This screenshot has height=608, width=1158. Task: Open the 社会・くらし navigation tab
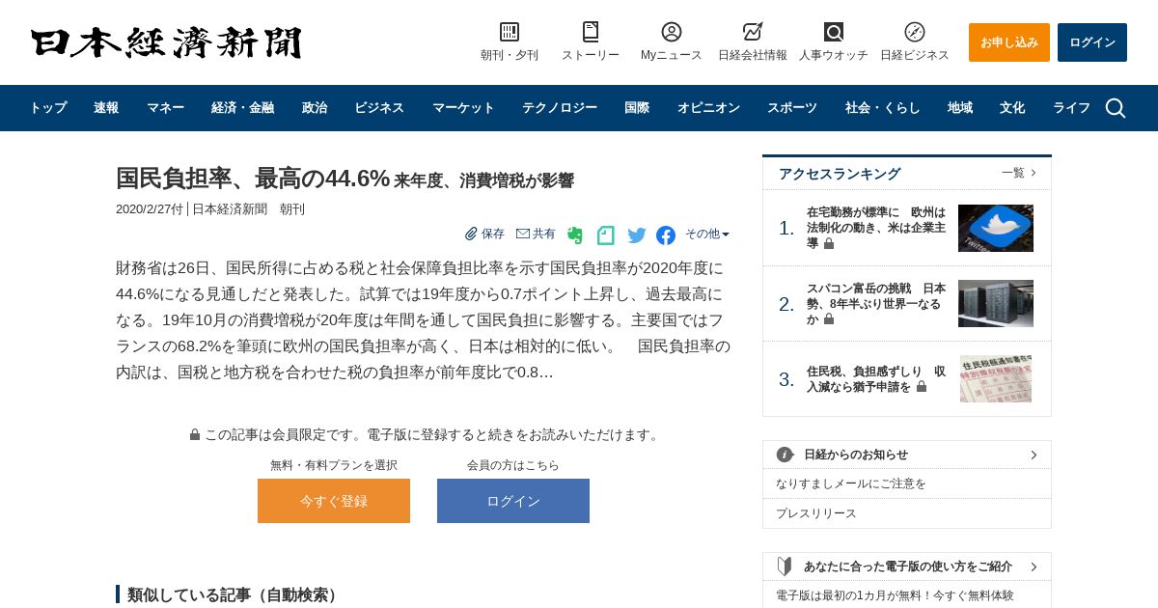[x=883, y=108]
